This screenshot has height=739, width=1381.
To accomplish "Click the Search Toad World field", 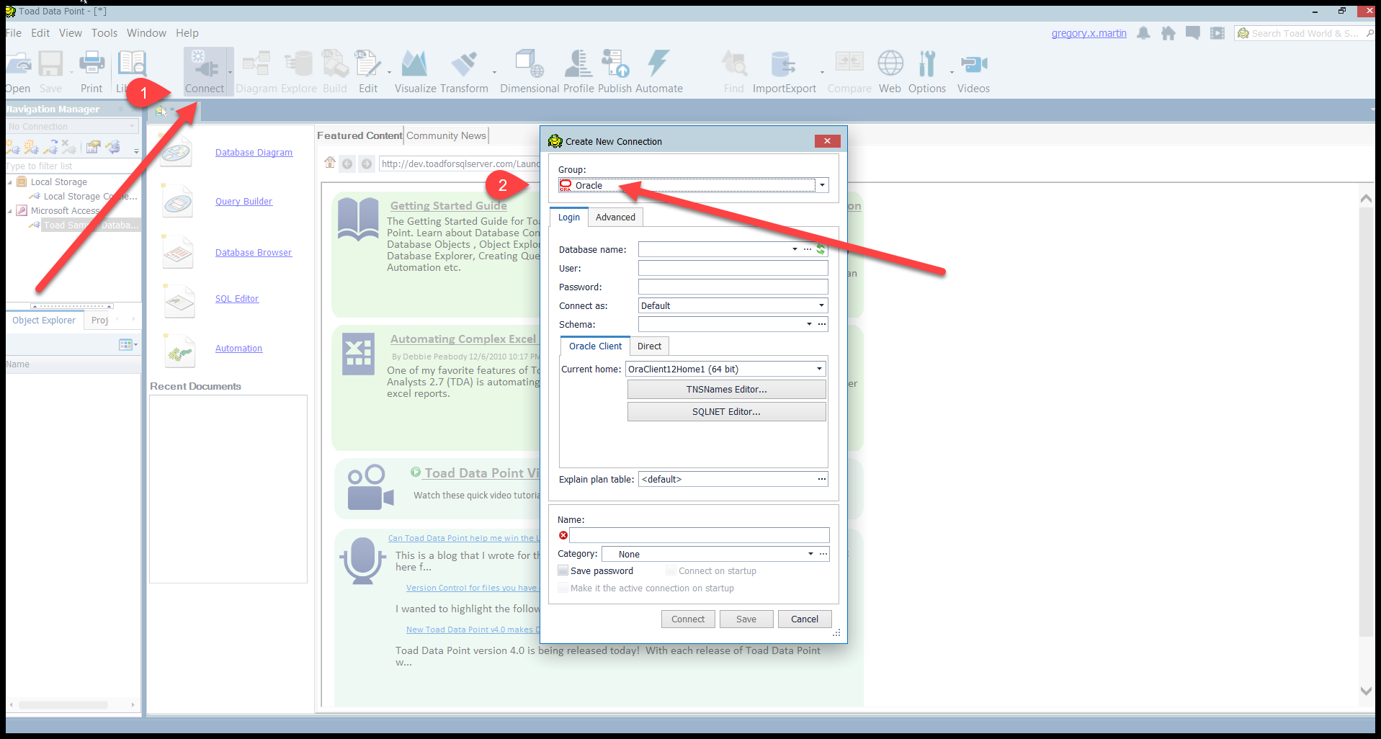I will click(1305, 33).
